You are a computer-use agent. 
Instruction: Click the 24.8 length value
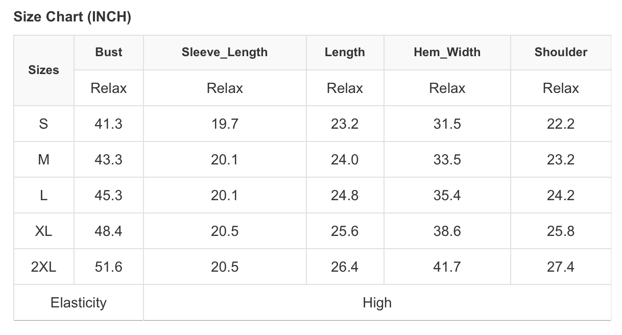(345, 195)
